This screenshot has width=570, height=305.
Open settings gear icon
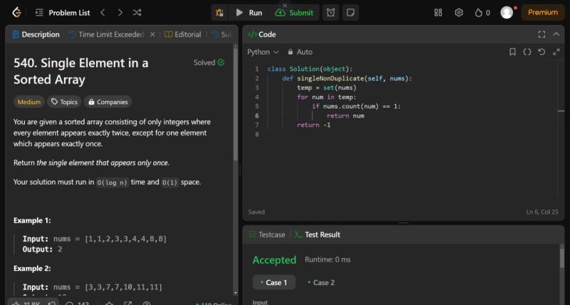(x=459, y=13)
